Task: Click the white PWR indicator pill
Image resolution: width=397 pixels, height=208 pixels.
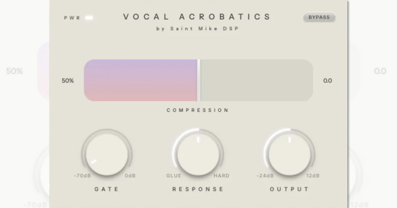Action: tap(89, 18)
